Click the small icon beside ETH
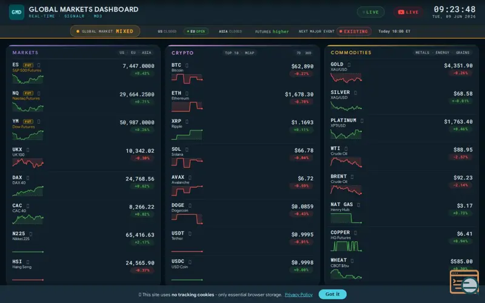The height and width of the screenshot is (303, 485). click(187, 93)
